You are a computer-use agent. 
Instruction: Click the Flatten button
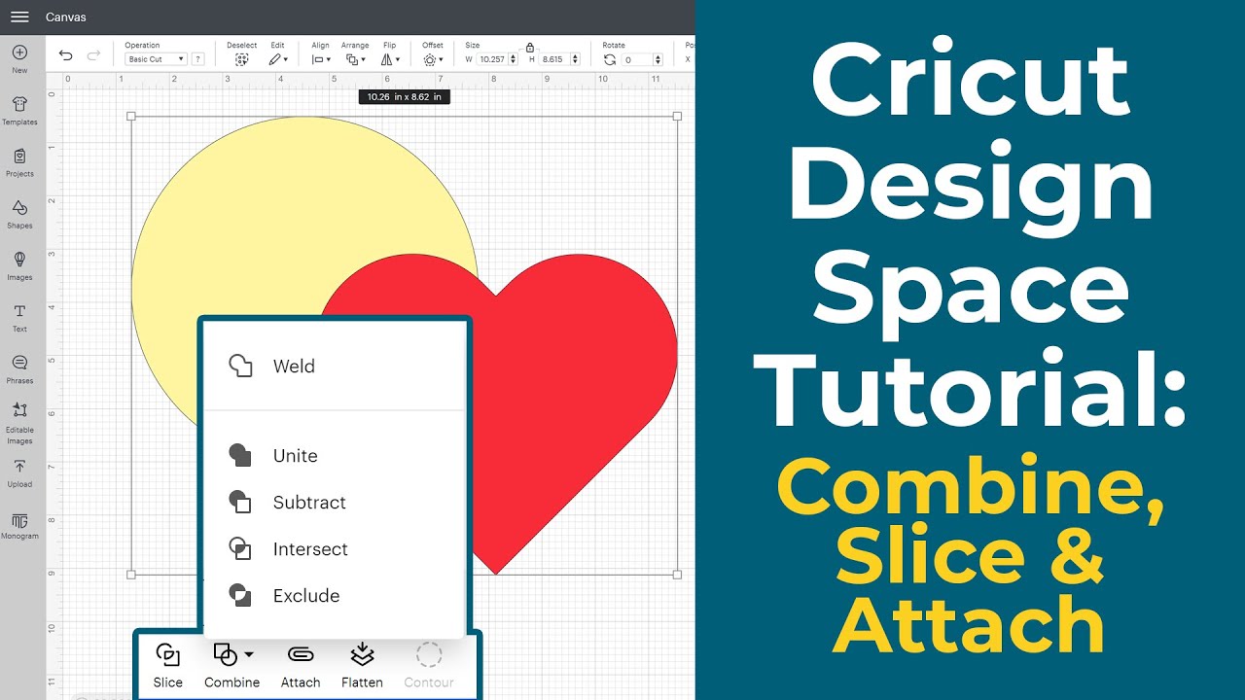click(x=362, y=665)
